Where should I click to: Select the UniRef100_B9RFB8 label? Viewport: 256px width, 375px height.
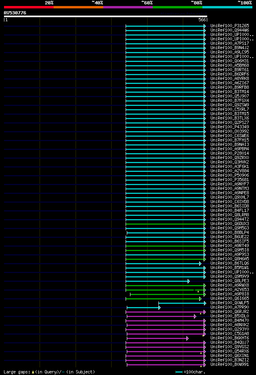pyautogui.click(x=230, y=87)
